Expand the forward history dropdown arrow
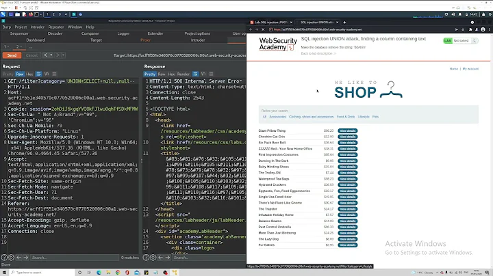The width and height of the screenshot is (493, 276). 63,55
